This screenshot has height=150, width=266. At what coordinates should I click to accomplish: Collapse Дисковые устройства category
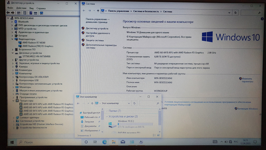point(13,53)
